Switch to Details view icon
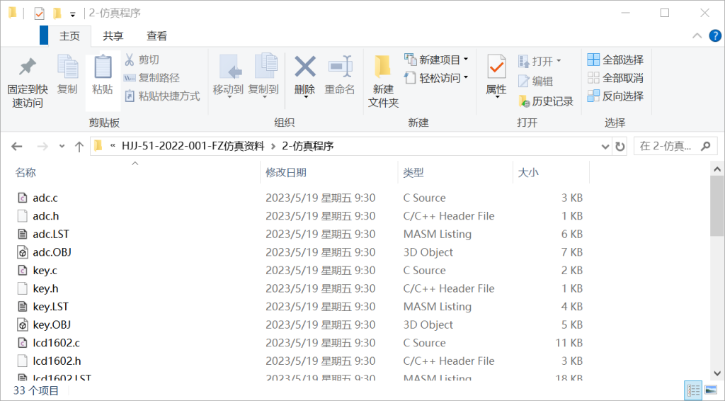725x401 pixels. (693, 390)
